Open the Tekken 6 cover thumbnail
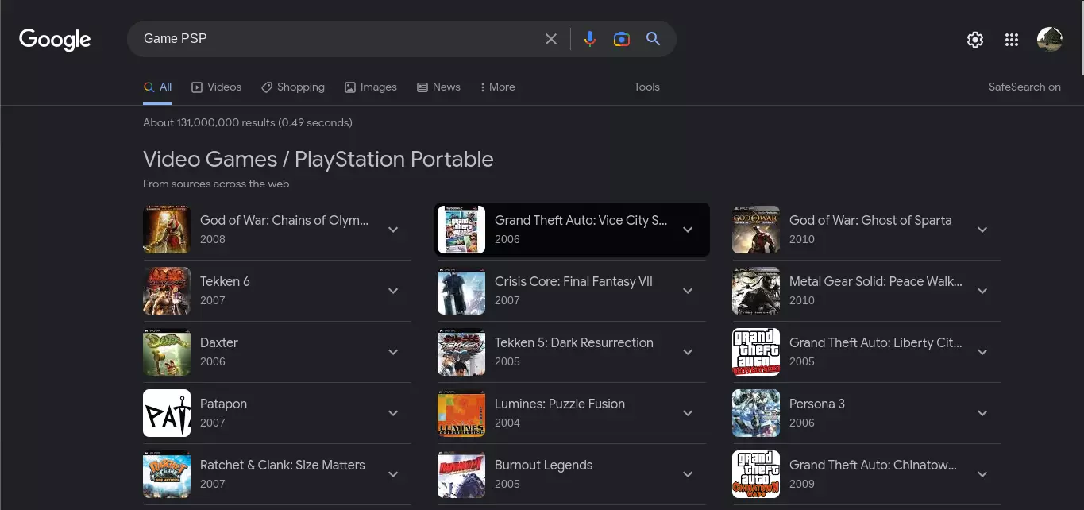Image resolution: width=1084 pixels, height=510 pixels. [167, 291]
